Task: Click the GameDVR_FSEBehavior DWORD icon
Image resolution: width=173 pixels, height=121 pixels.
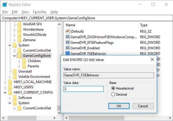Action: point(67,53)
